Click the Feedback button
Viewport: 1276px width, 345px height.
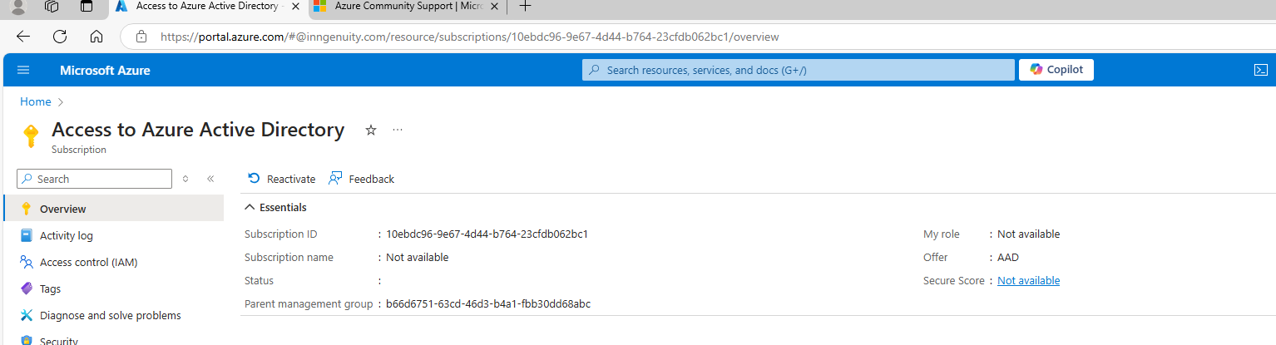pos(362,179)
